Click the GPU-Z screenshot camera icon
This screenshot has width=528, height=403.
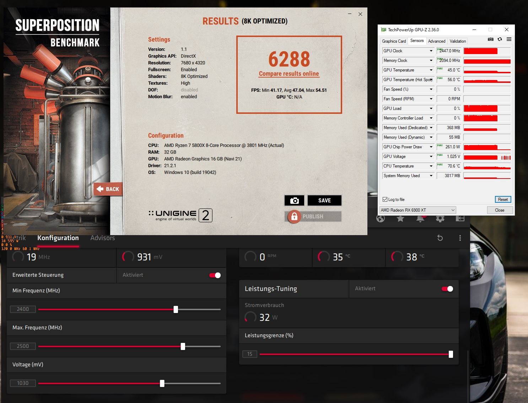491,39
